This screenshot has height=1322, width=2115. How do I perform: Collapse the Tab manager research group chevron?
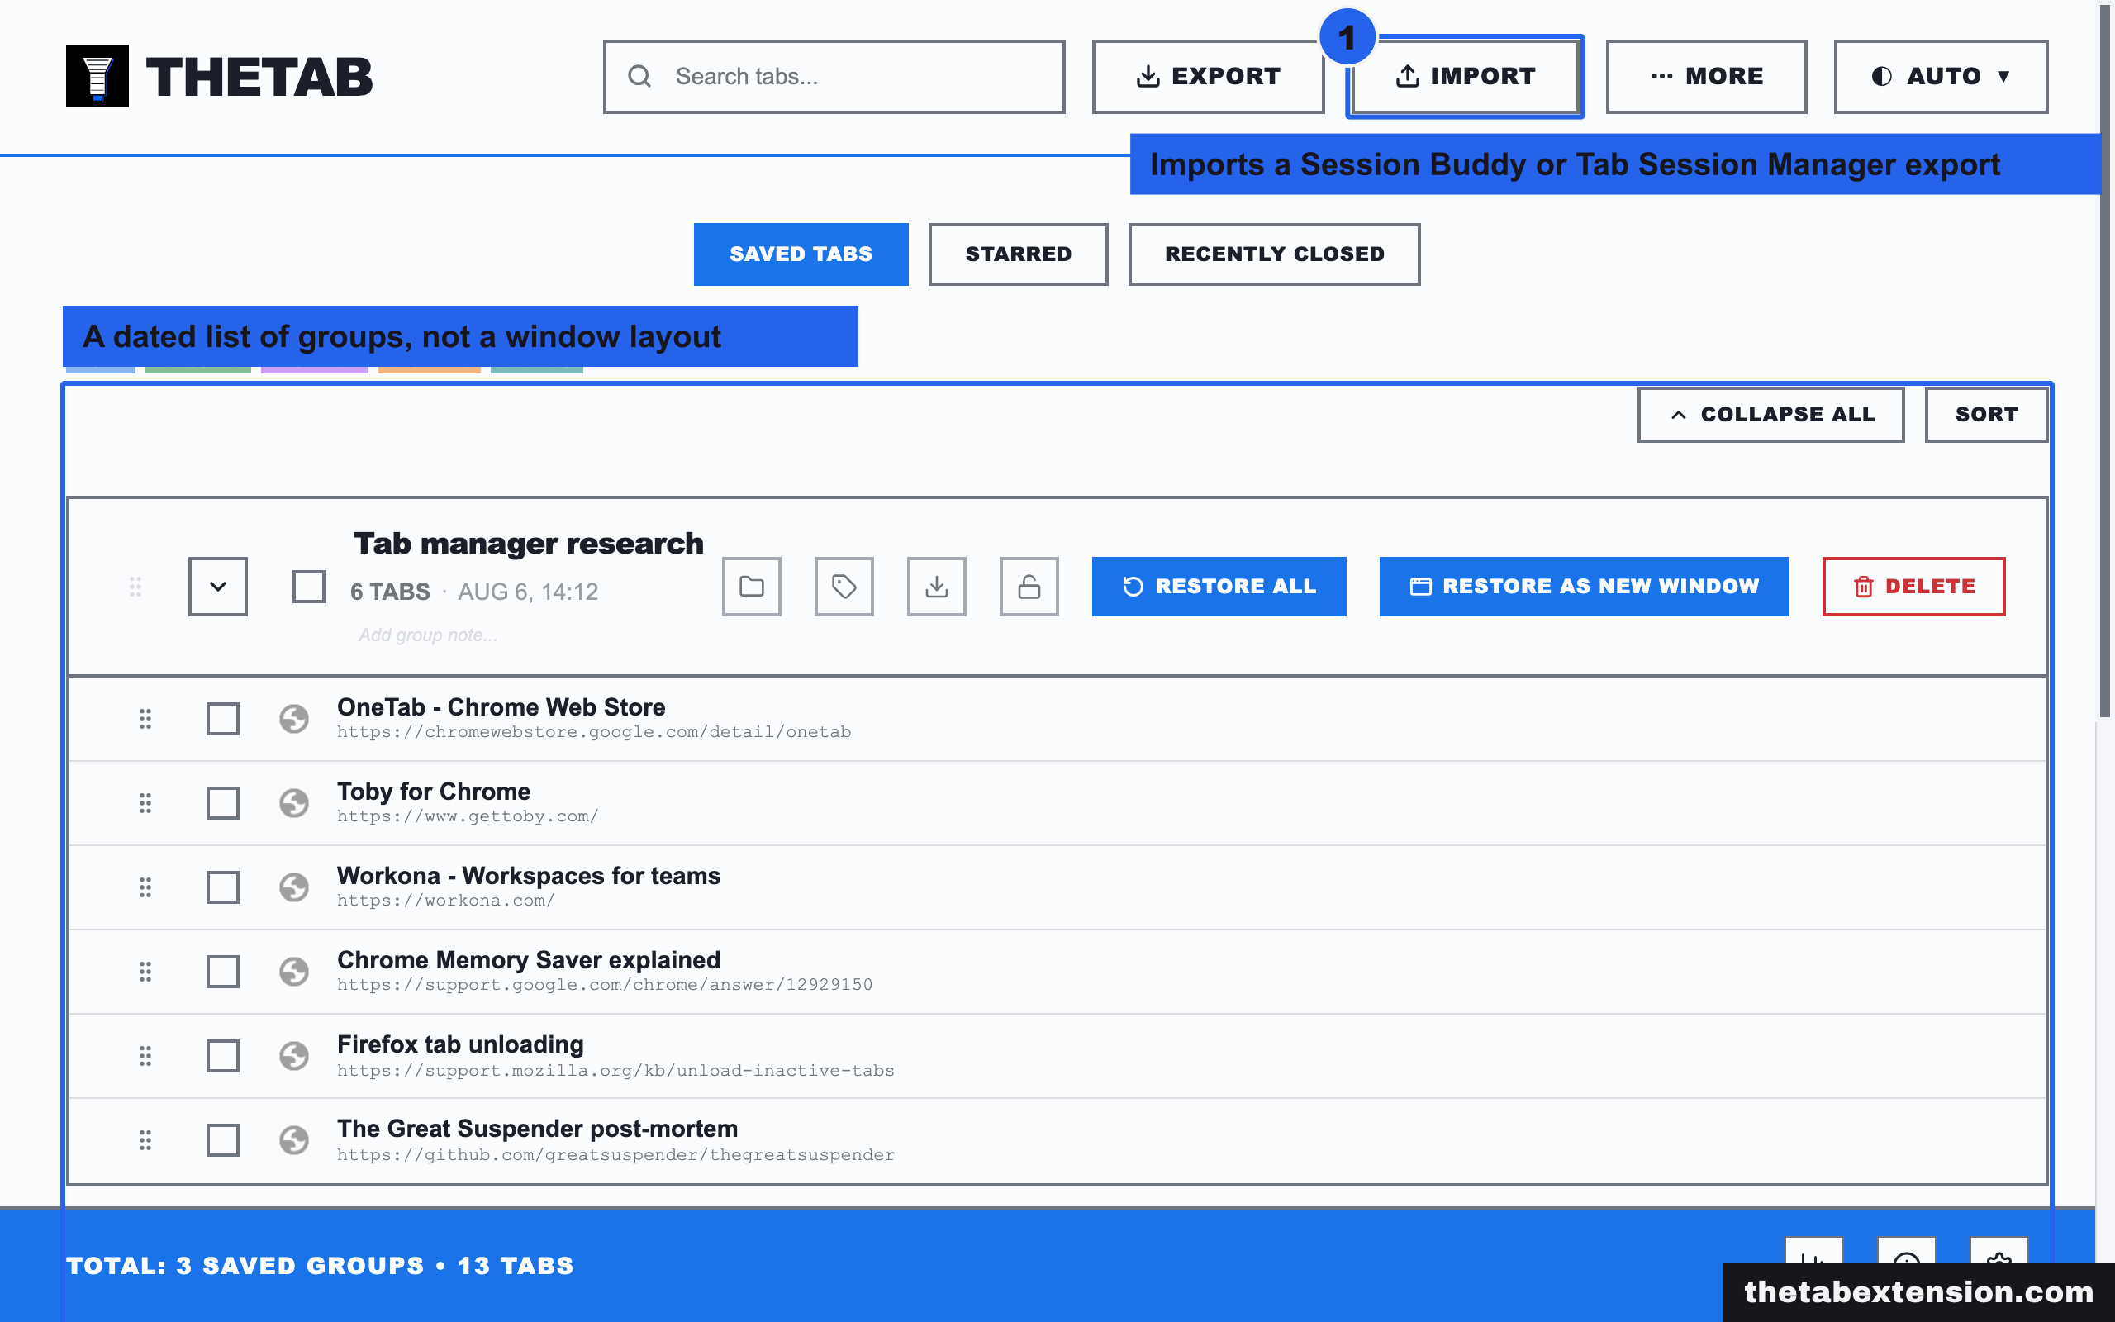[x=217, y=586]
